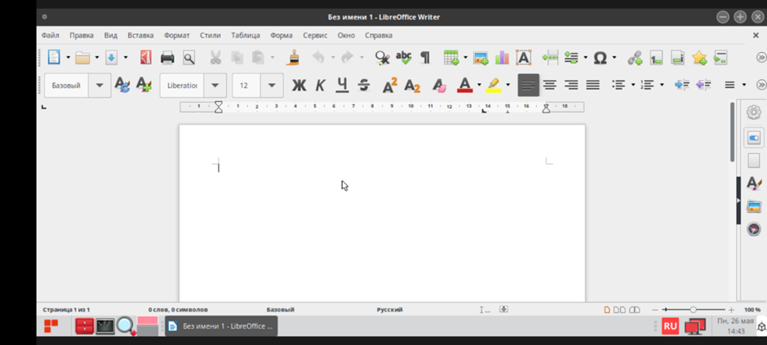Click the Update Style icon

click(122, 85)
